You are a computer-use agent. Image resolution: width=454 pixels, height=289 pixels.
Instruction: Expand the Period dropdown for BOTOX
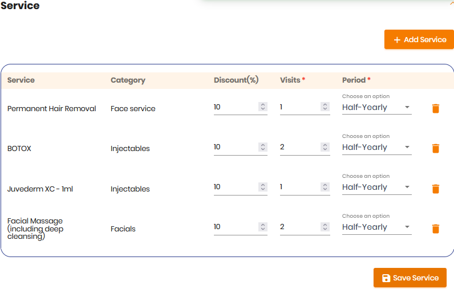376,147
